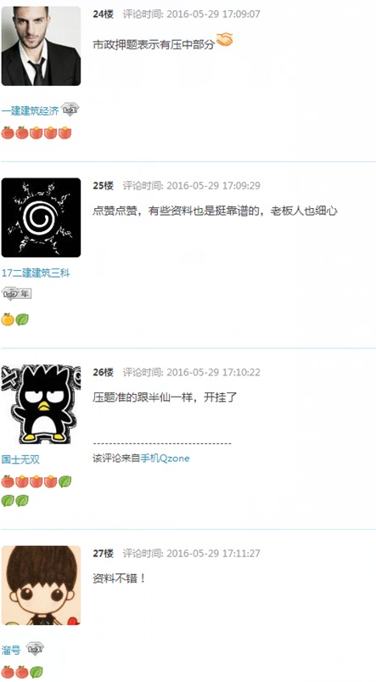This screenshot has height=682, width=376.
Task: Click the first red apple icon under 一建建筑经济
Action: 8,132
